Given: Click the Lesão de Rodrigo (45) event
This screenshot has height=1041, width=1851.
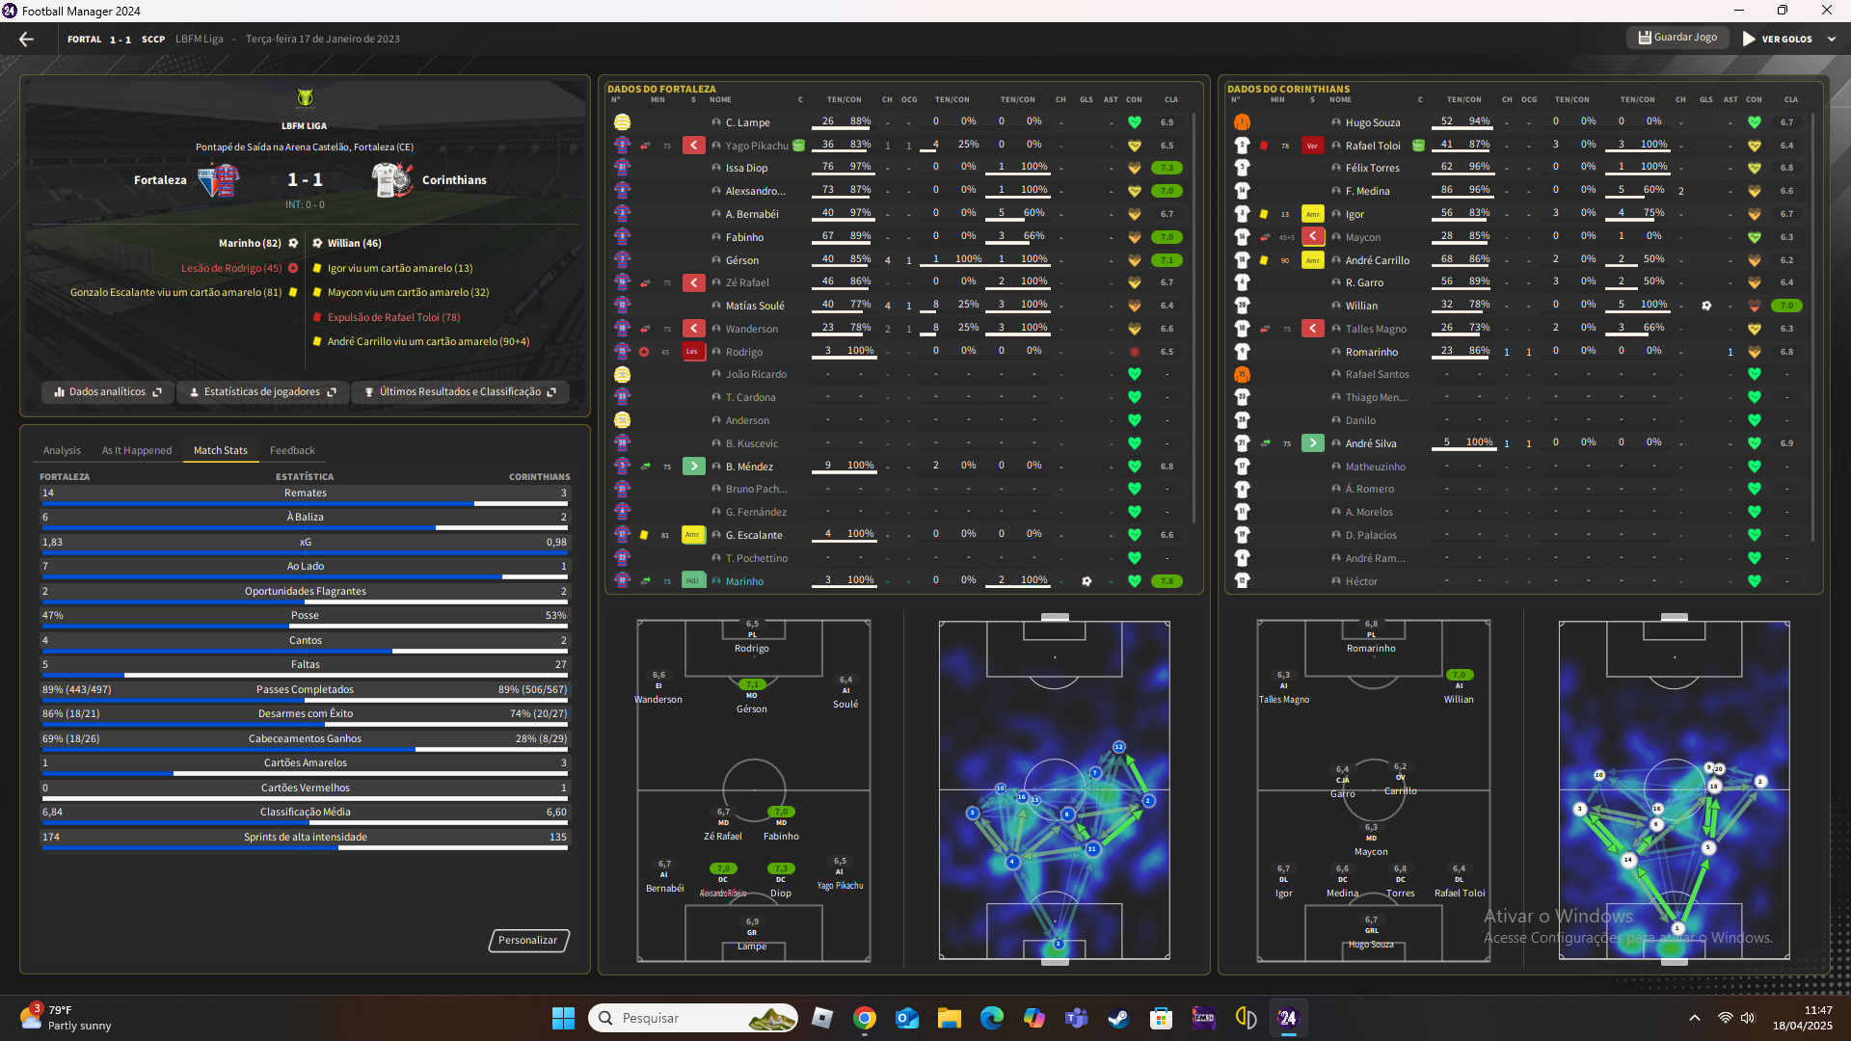Looking at the screenshot, I should (240, 269).
